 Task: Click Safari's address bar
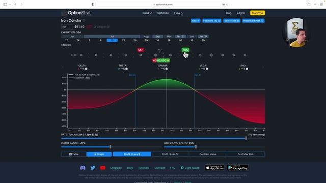pyautogui.click(x=163, y=5)
